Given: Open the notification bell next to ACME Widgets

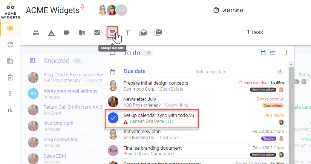Looking at the screenshot, I should coord(83,6).
